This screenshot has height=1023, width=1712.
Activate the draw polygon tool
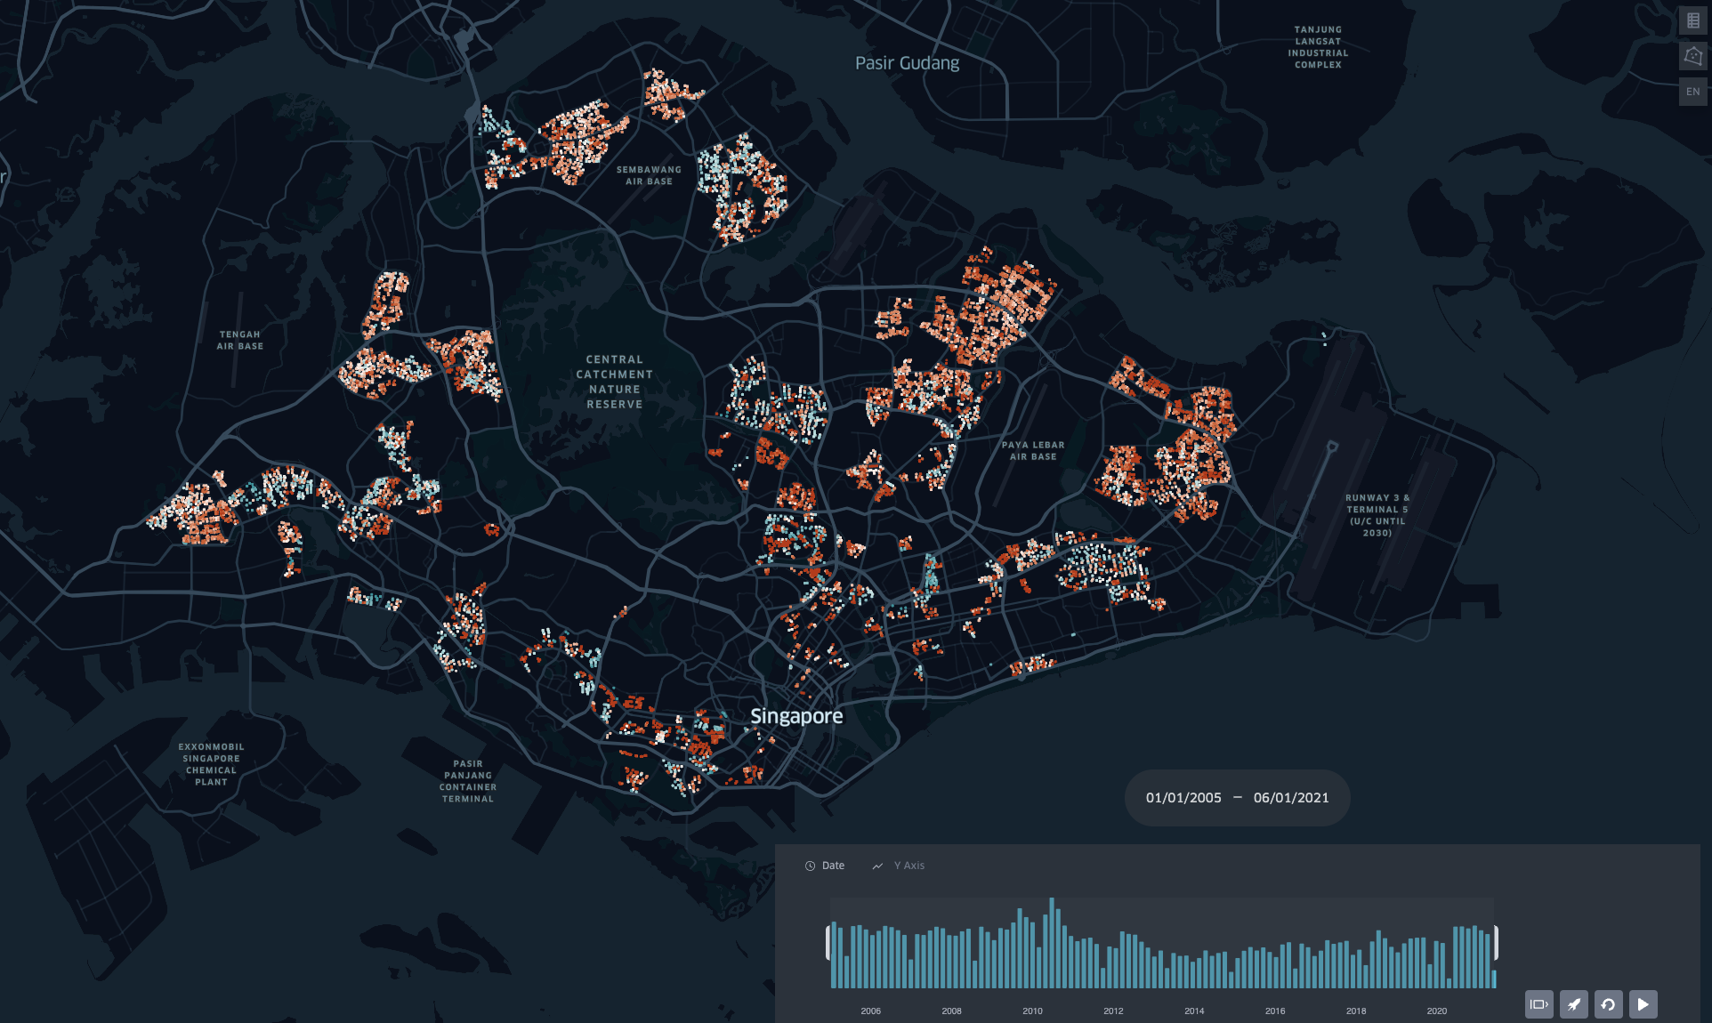pos(1692,56)
